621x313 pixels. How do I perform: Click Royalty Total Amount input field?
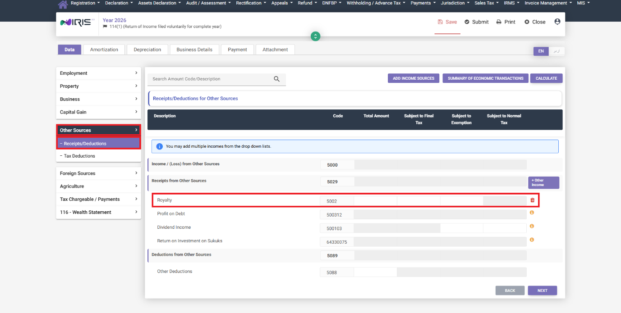click(x=376, y=201)
